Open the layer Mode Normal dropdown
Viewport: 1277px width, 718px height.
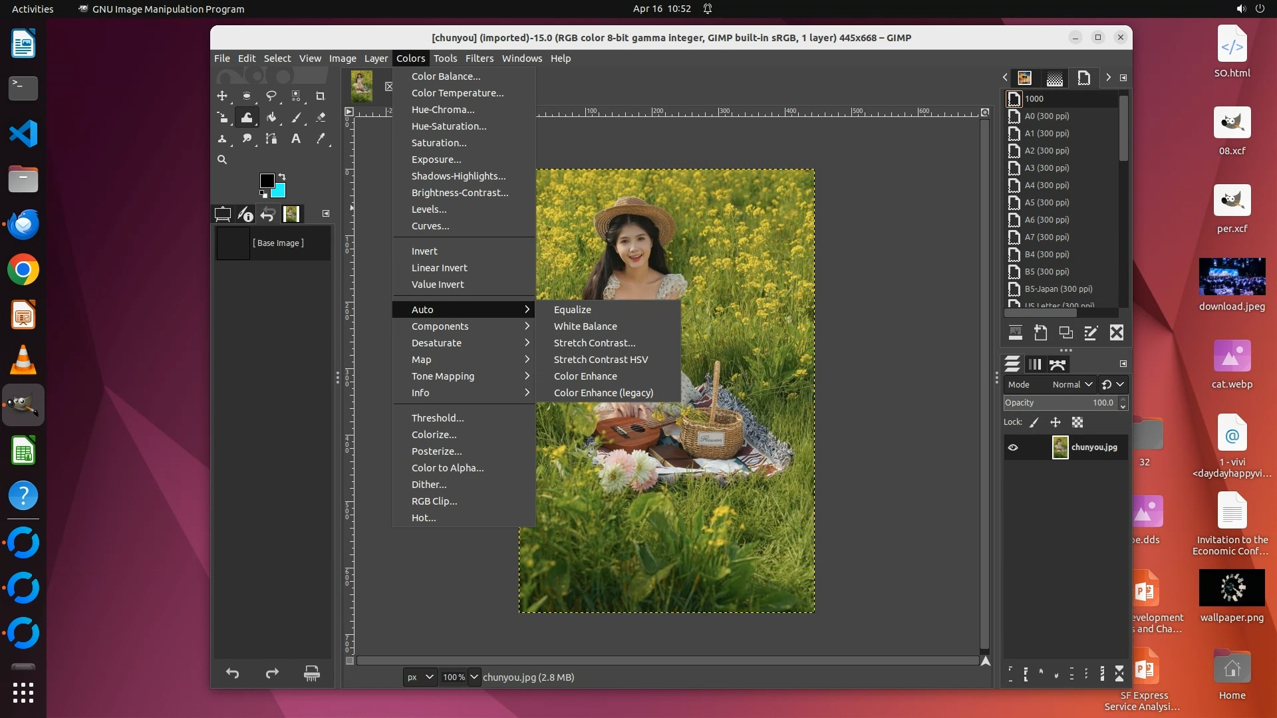(x=1073, y=384)
